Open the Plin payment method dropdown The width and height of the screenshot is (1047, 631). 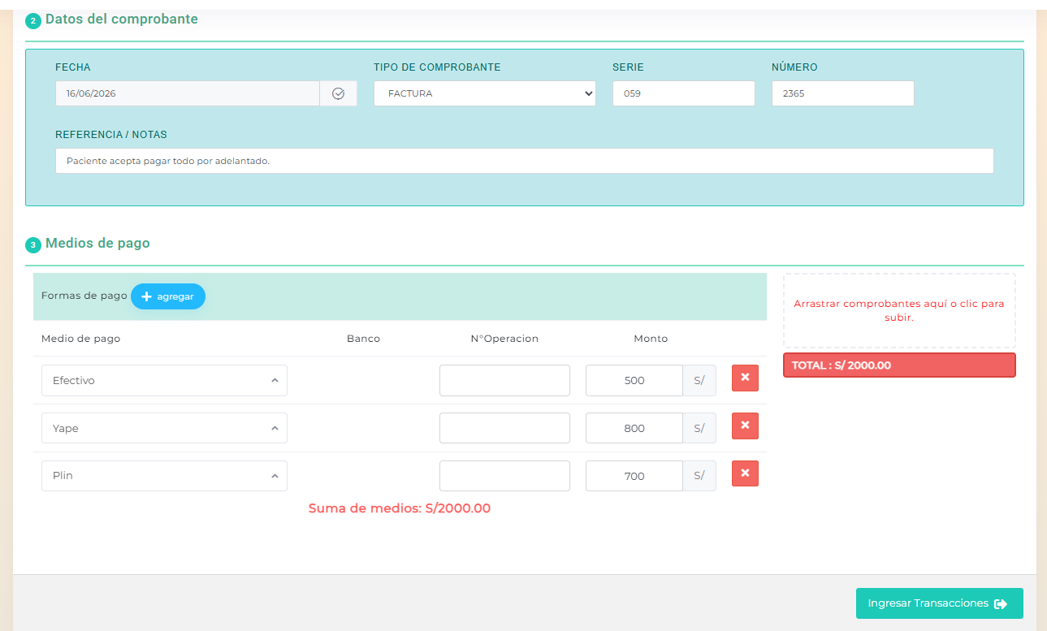click(164, 476)
